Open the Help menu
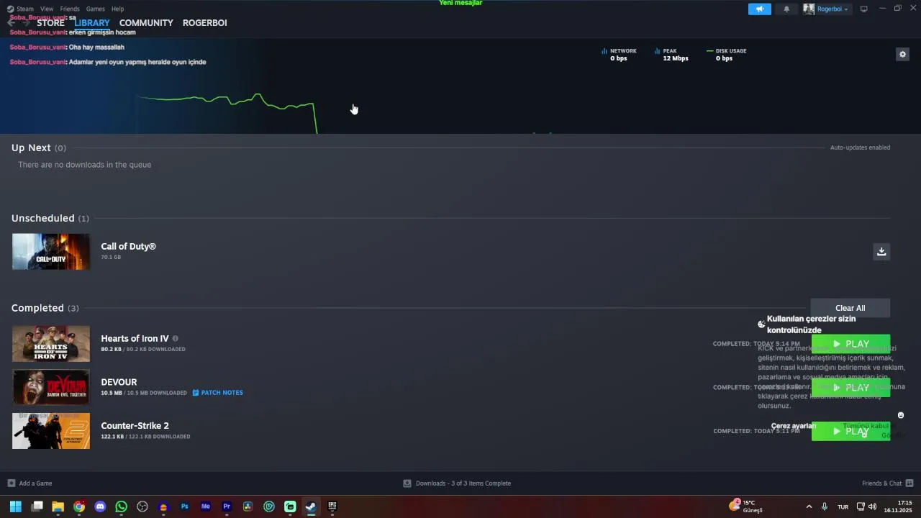Viewport: 921px width, 518px height. [118, 9]
